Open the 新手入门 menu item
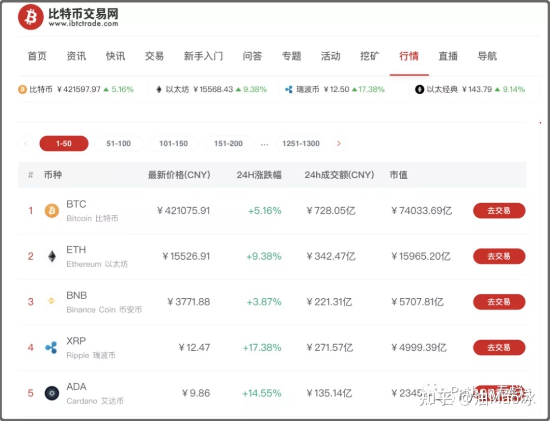The image size is (550, 421). pyautogui.click(x=204, y=56)
